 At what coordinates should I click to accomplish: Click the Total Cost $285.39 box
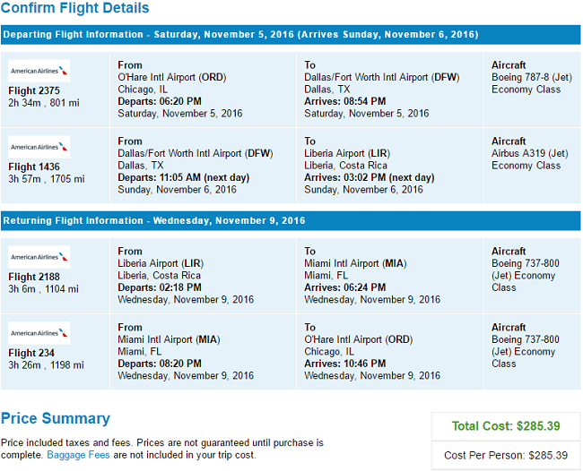[x=506, y=426]
